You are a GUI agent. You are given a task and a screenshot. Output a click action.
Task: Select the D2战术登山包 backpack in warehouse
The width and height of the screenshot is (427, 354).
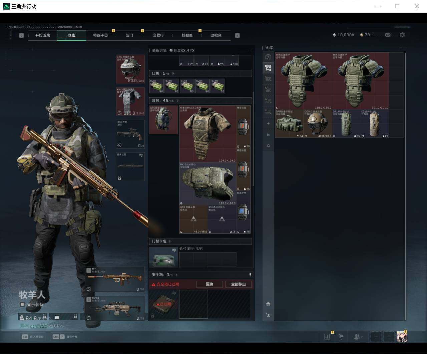[x=375, y=124]
